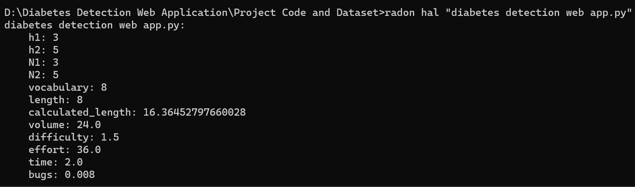Click the length: 8 line

pos(56,100)
